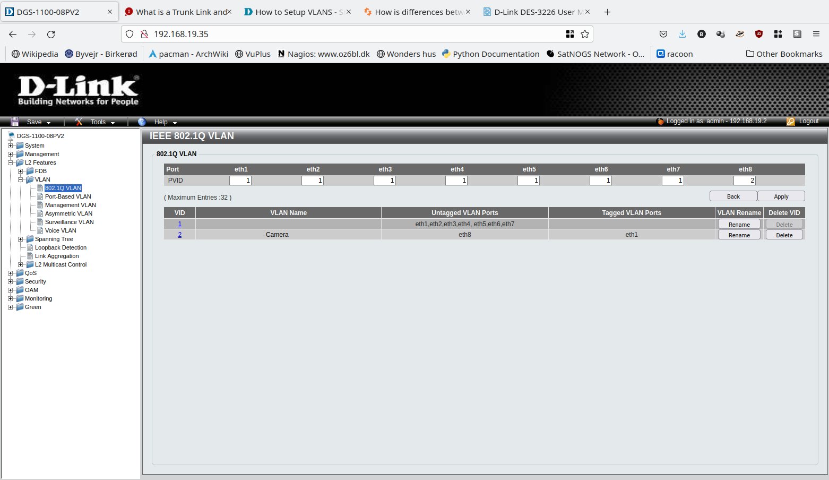Image resolution: width=829 pixels, height=480 pixels.
Task: Open the Firefox downloads arrow icon
Action: click(682, 34)
